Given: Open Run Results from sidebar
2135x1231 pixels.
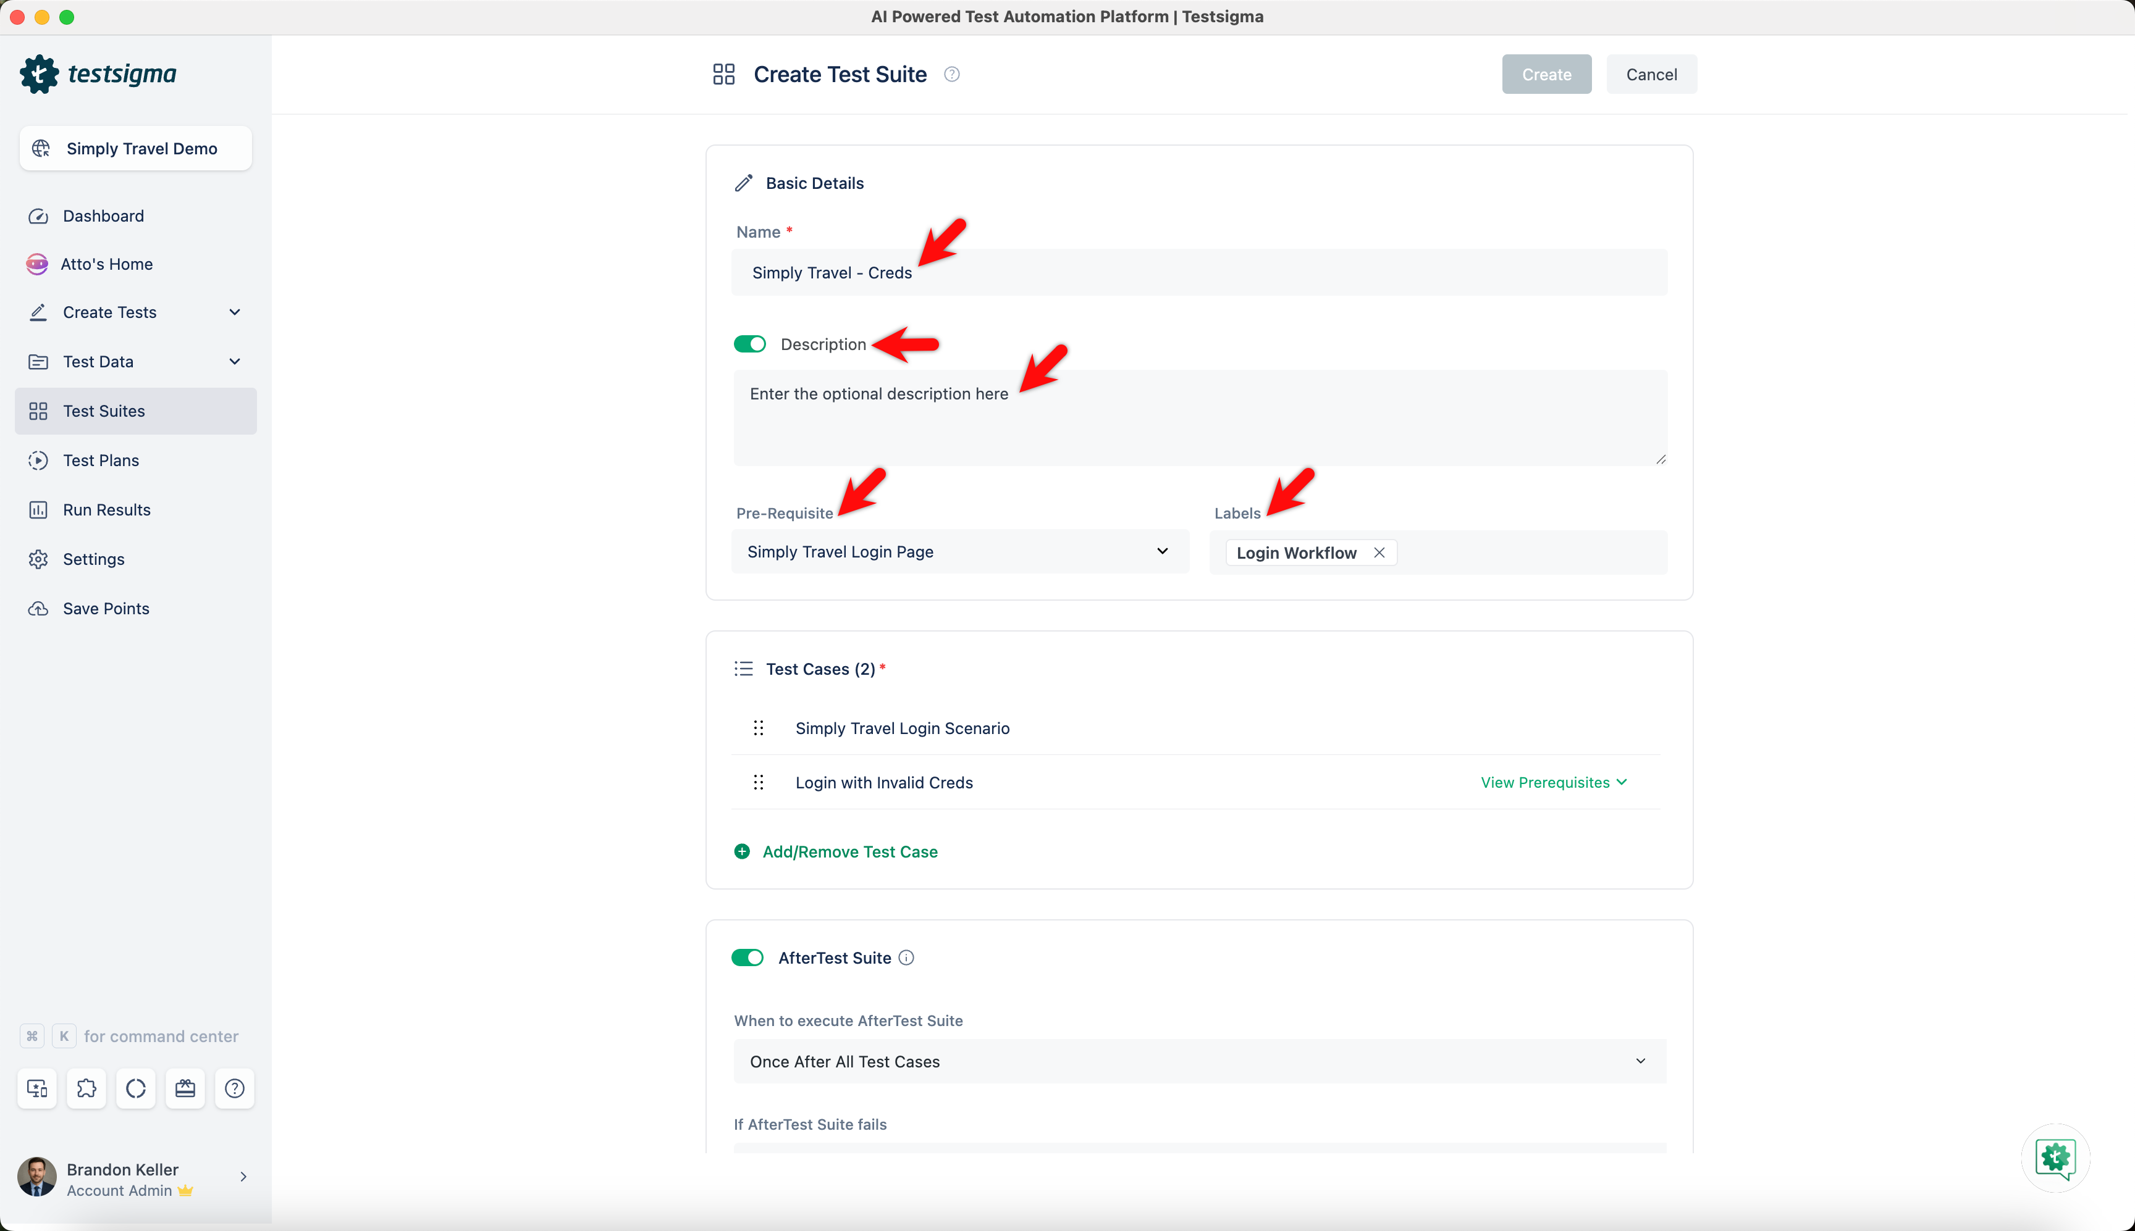Looking at the screenshot, I should 107,510.
